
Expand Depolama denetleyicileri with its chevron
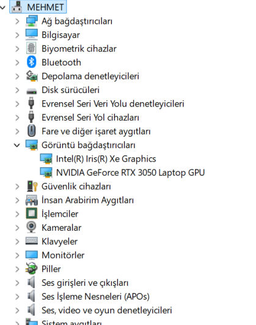pyautogui.click(x=17, y=77)
